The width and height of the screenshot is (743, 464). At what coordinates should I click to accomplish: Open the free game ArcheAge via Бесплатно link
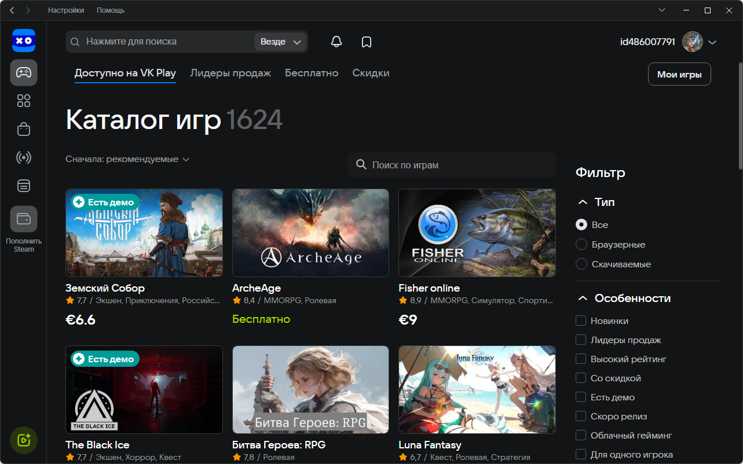[261, 318]
